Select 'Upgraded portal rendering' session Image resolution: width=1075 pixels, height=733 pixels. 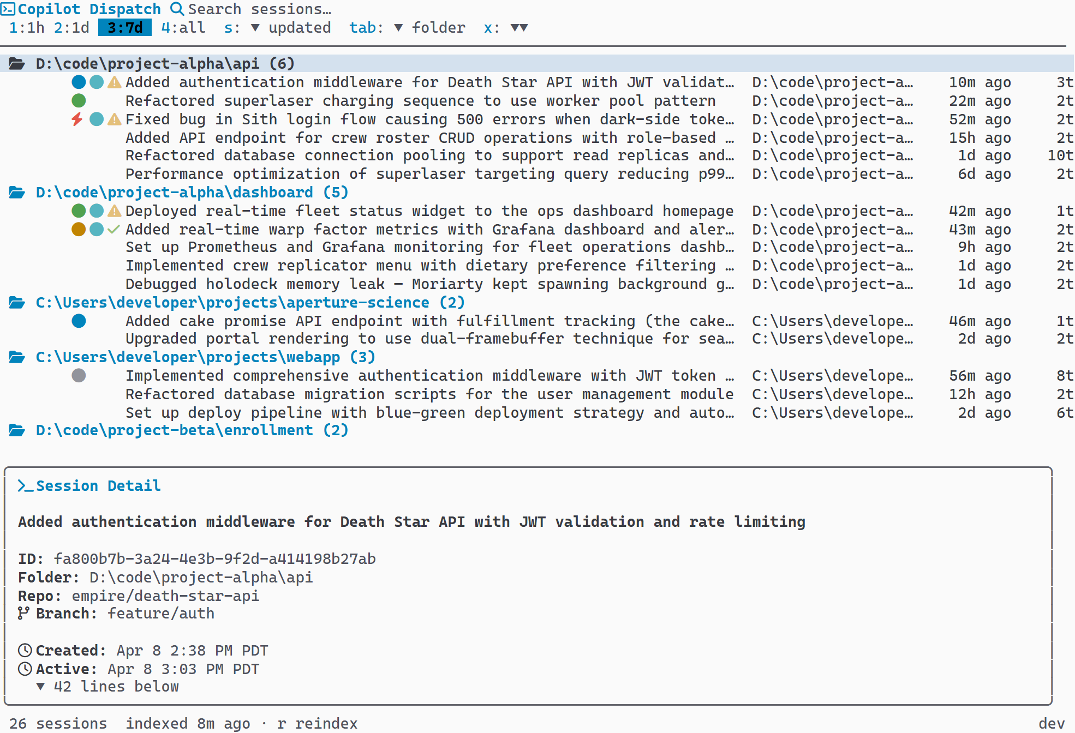[537, 339]
